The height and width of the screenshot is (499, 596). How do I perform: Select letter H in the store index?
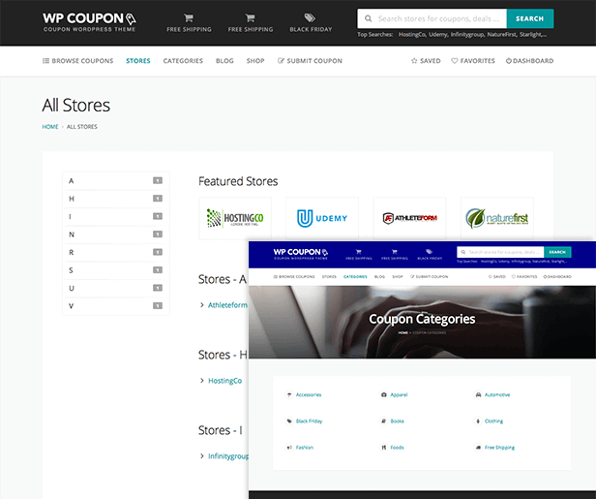(115, 199)
